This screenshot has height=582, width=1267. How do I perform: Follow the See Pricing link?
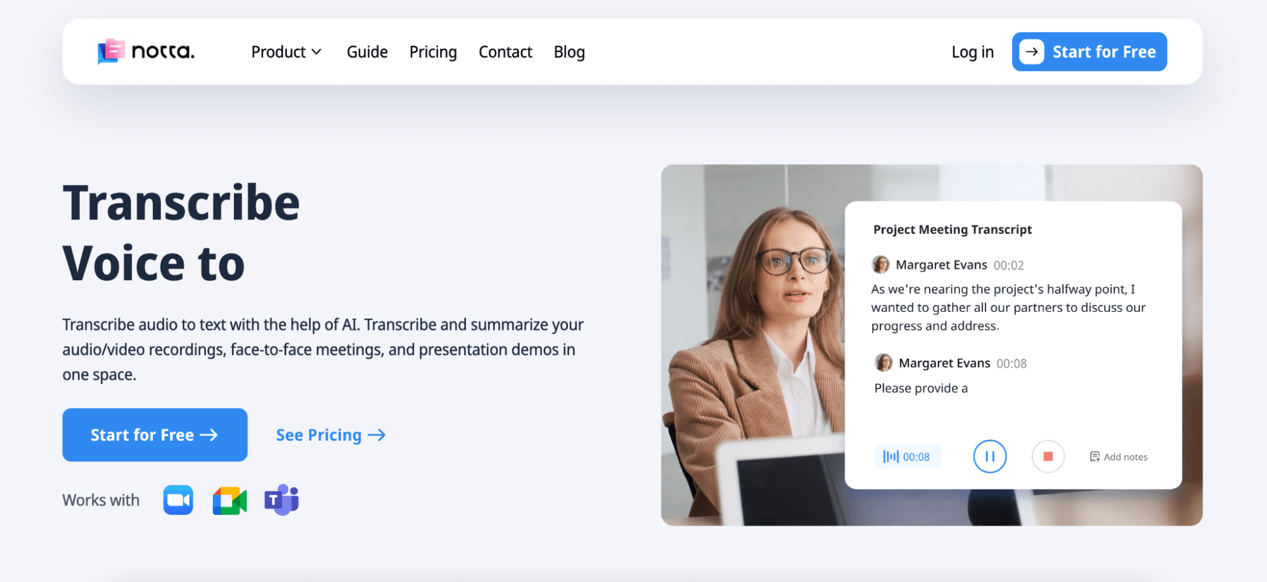coord(330,435)
